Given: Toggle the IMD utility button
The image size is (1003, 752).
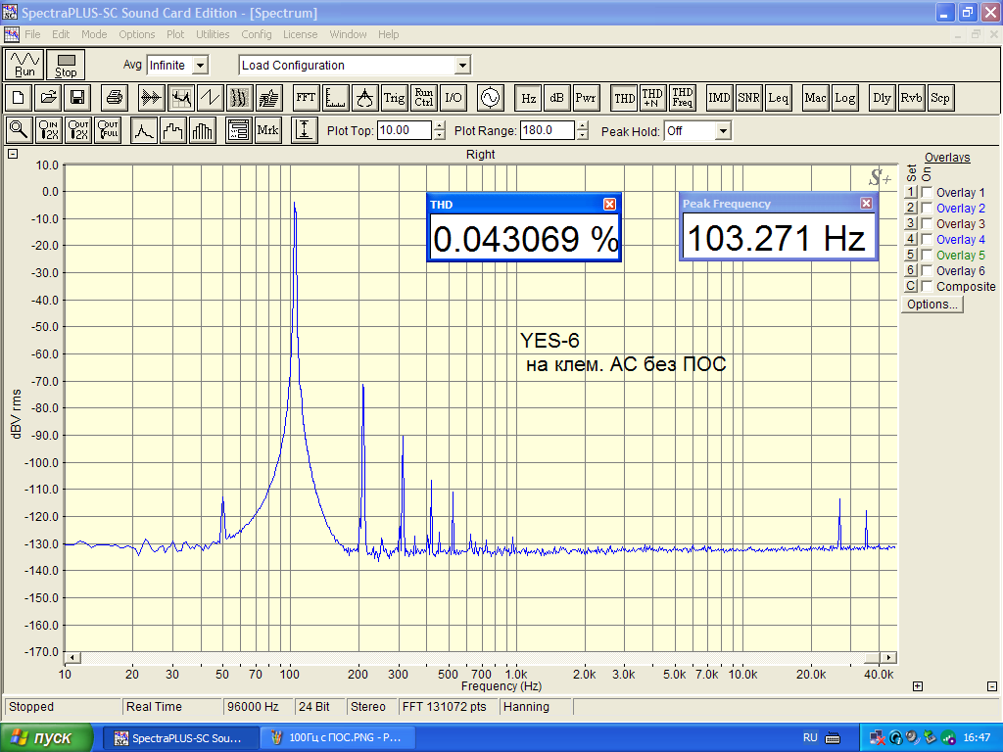Looking at the screenshot, I should (719, 97).
